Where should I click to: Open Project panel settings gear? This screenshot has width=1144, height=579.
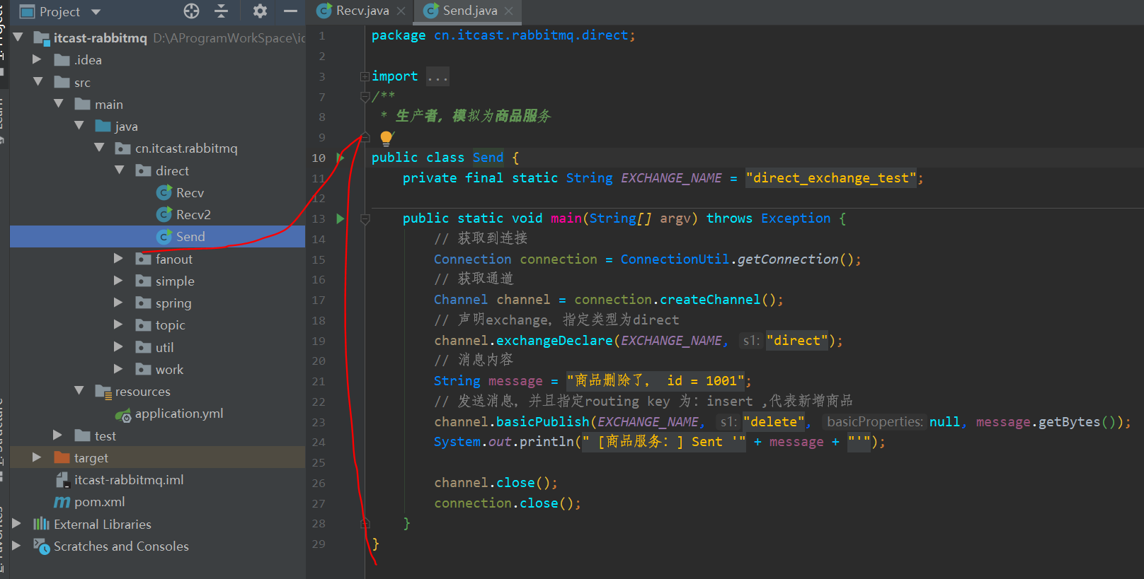click(260, 11)
